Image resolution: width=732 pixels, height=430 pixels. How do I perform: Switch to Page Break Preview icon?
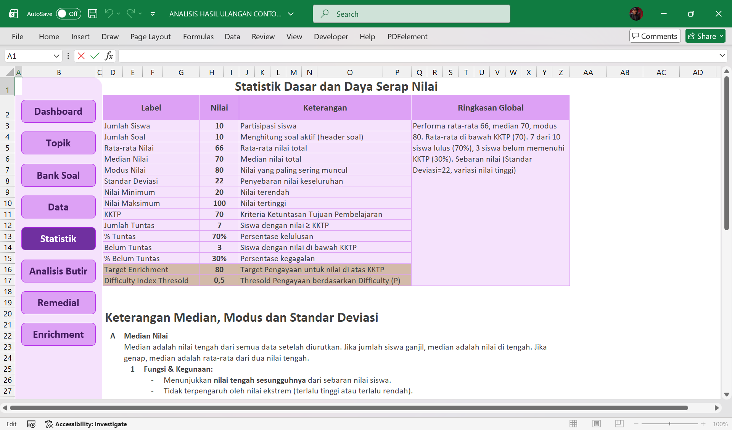[x=619, y=424]
